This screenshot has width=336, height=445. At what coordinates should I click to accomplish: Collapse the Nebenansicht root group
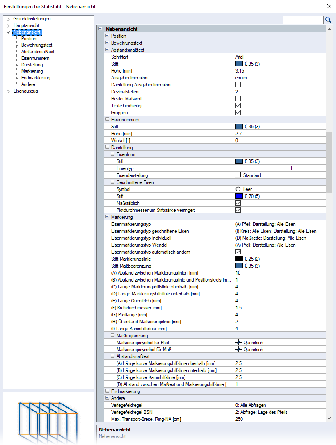[101, 29]
